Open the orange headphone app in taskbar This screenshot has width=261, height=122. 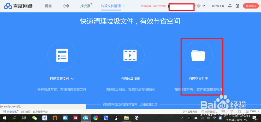pyautogui.click(x=55, y=118)
